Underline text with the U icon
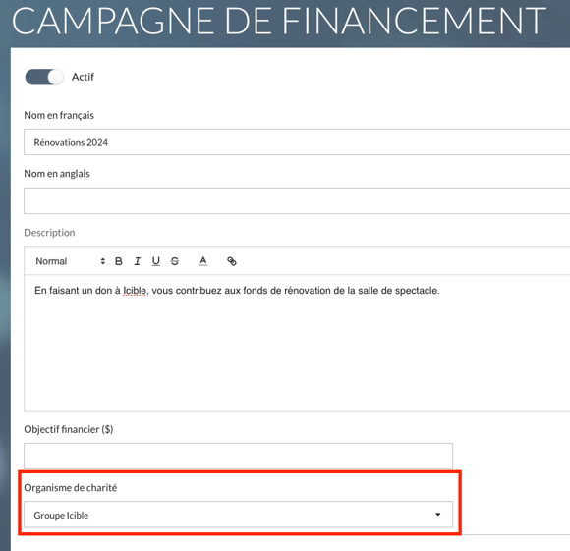570x551 pixels. [x=156, y=261]
